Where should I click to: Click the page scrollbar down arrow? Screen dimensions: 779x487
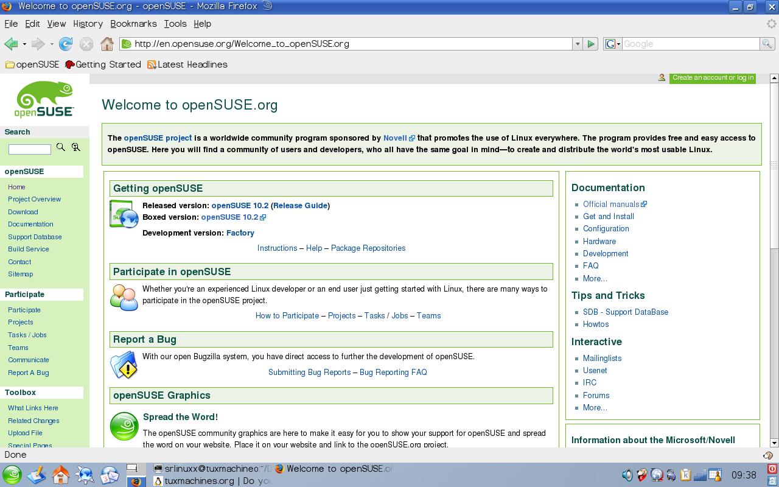click(774, 443)
